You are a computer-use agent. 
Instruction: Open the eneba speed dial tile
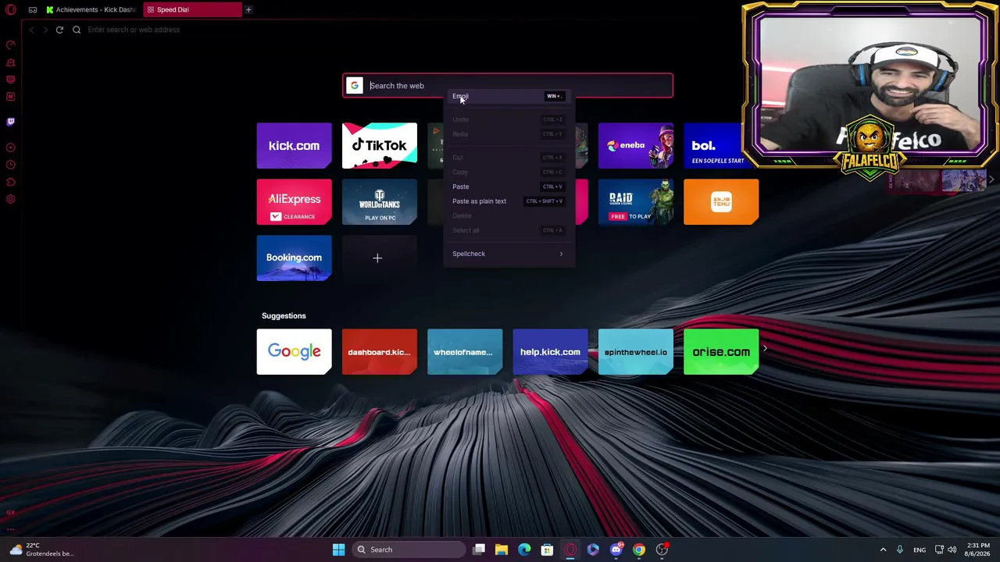coord(636,145)
